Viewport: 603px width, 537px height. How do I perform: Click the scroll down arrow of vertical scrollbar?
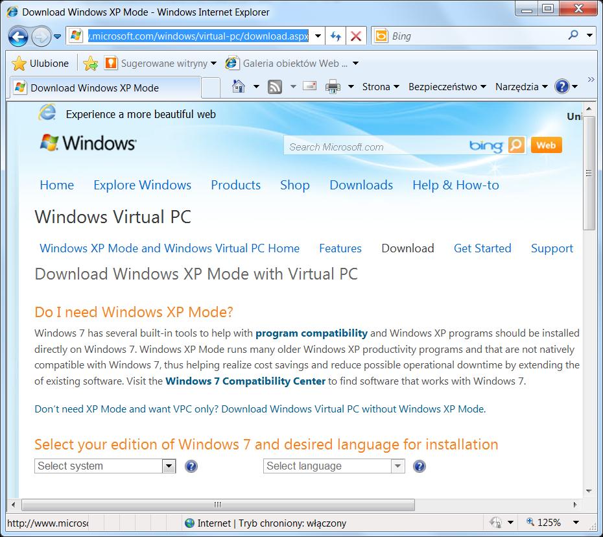[589, 491]
